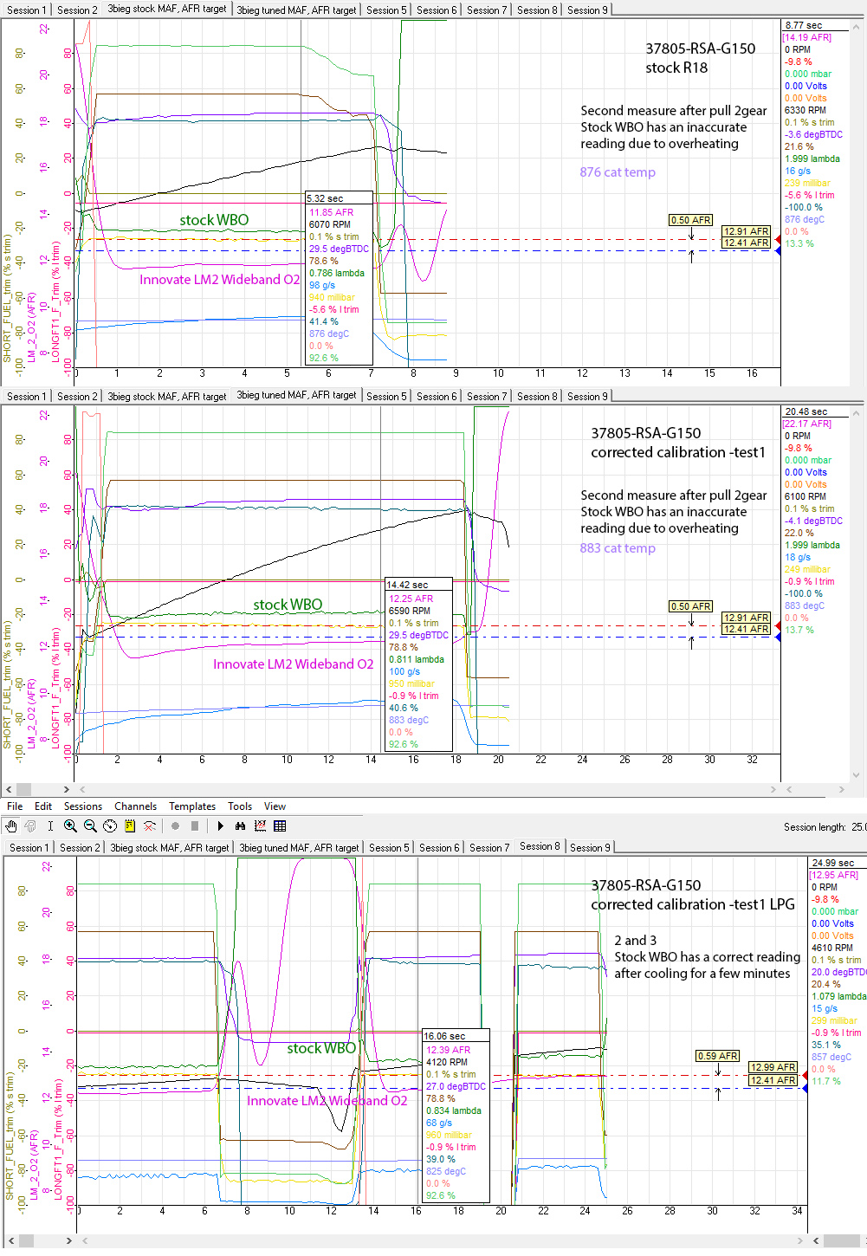This screenshot has height=1256, width=867.
Task: Click the '12.99 AFR' marker label
Action: click(773, 1067)
